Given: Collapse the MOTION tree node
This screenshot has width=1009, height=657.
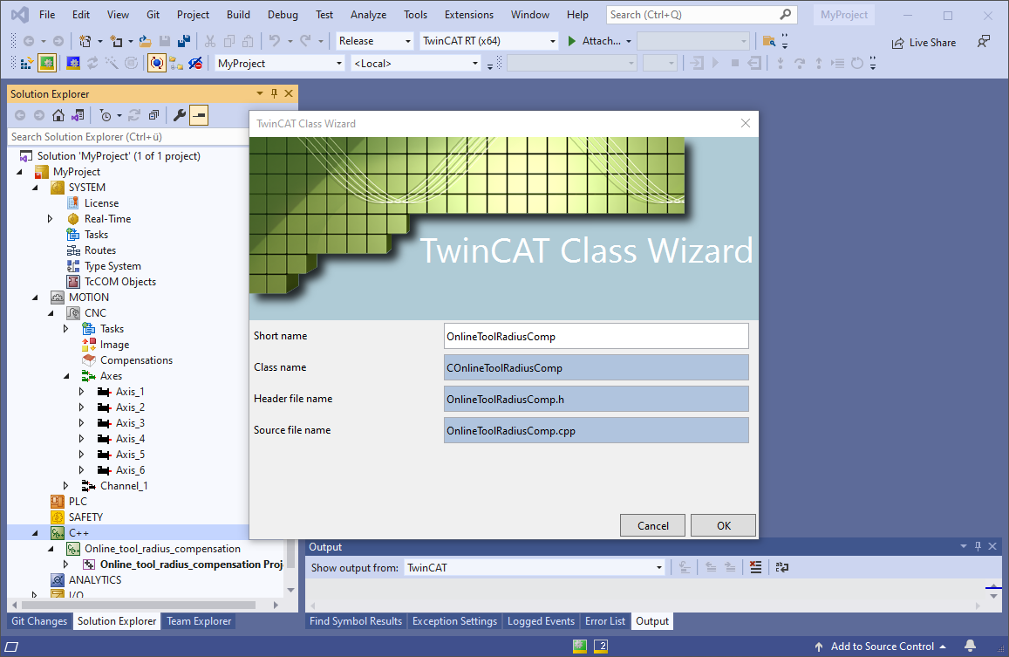Looking at the screenshot, I should pos(34,297).
